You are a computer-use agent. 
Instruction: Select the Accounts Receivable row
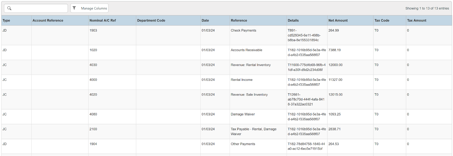246,50
